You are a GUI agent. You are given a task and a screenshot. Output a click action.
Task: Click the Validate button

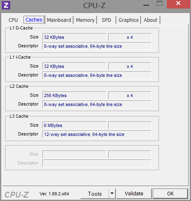tap(134, 194)
